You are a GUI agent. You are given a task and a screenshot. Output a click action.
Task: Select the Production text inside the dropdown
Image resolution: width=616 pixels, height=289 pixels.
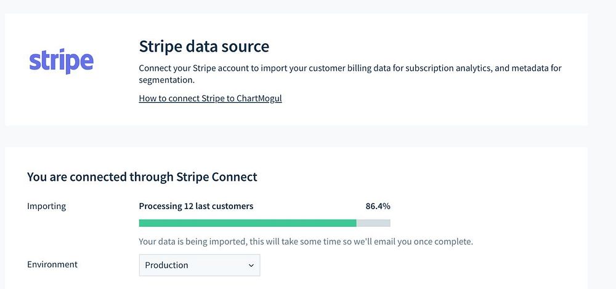point(166,265)
